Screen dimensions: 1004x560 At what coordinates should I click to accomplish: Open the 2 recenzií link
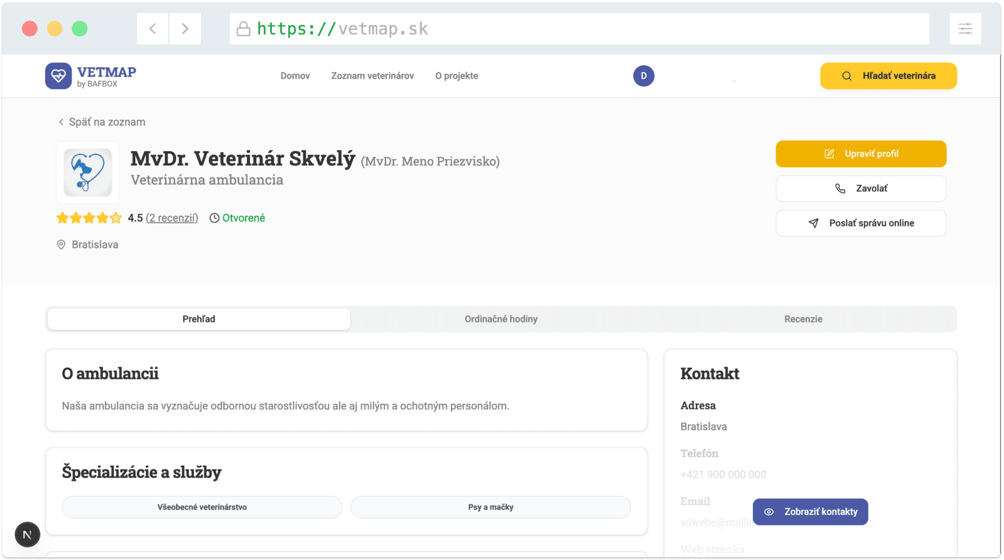click(172, 217)
